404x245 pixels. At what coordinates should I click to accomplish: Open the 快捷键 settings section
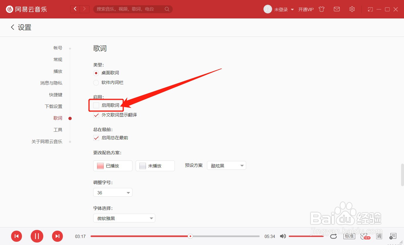coord(56,95)
